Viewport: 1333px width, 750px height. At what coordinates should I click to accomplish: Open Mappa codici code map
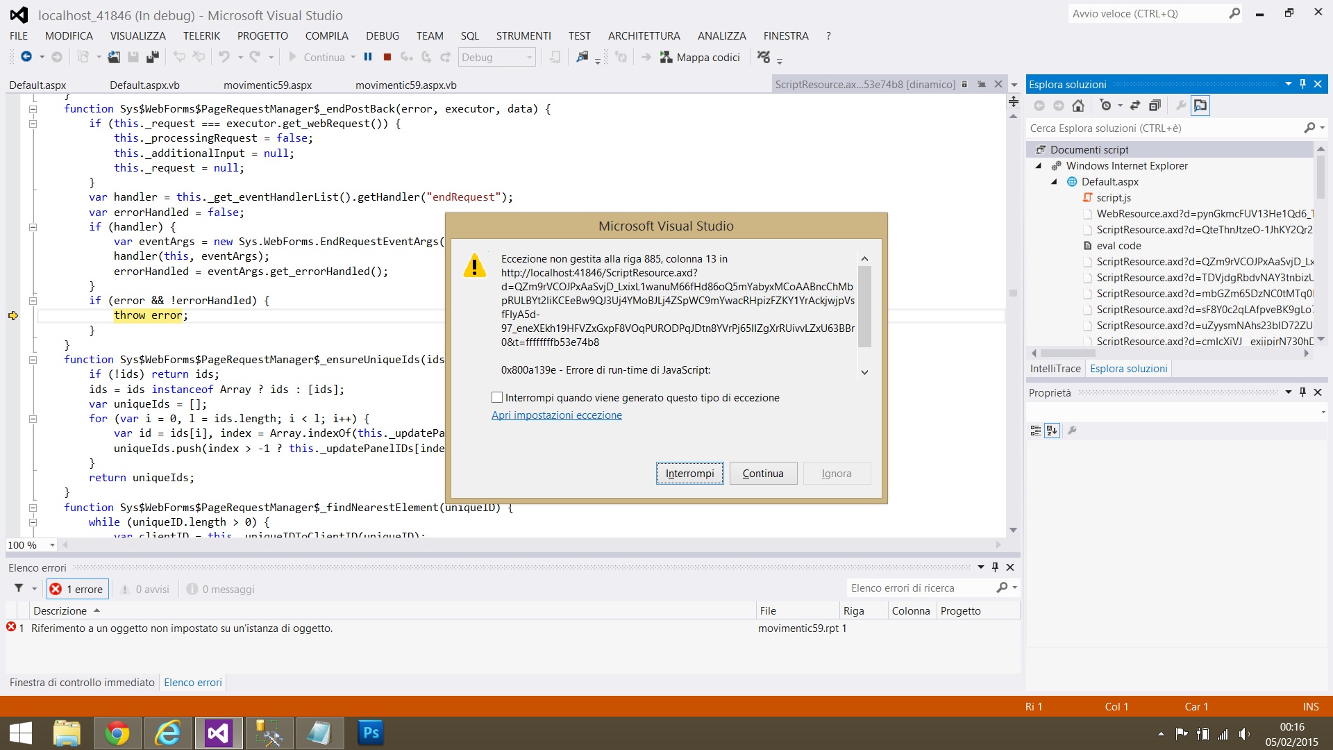coord(700,57)
